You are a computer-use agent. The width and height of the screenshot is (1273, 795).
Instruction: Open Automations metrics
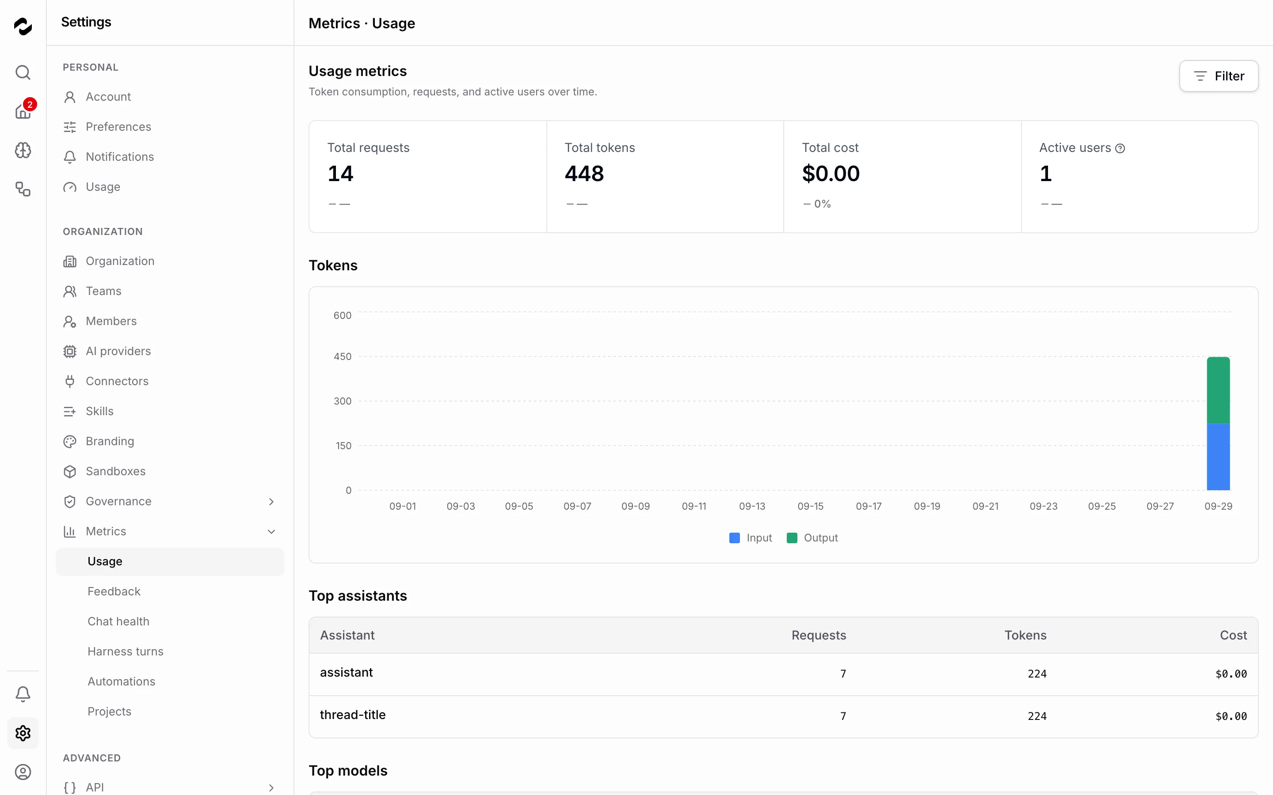point(170,681)
